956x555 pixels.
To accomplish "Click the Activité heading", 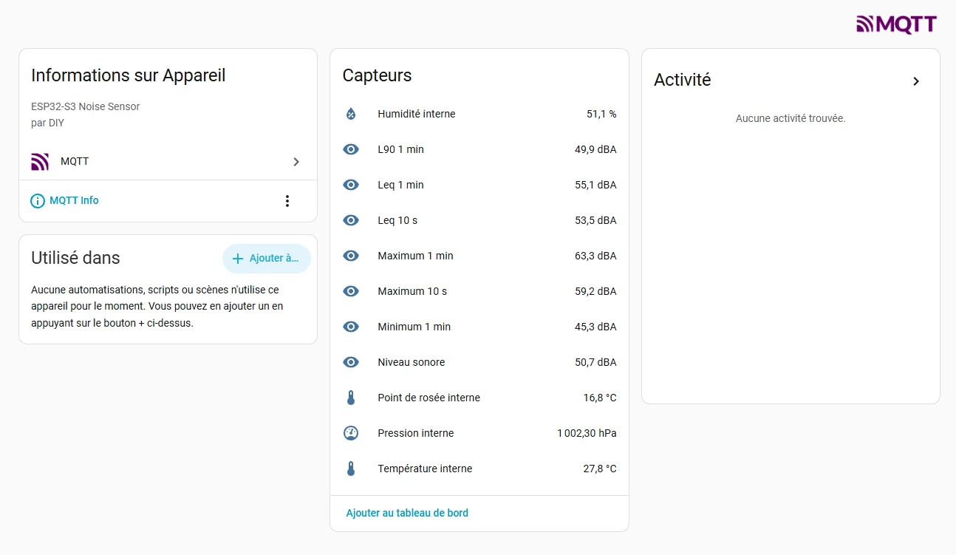I will tap(683, 80).
